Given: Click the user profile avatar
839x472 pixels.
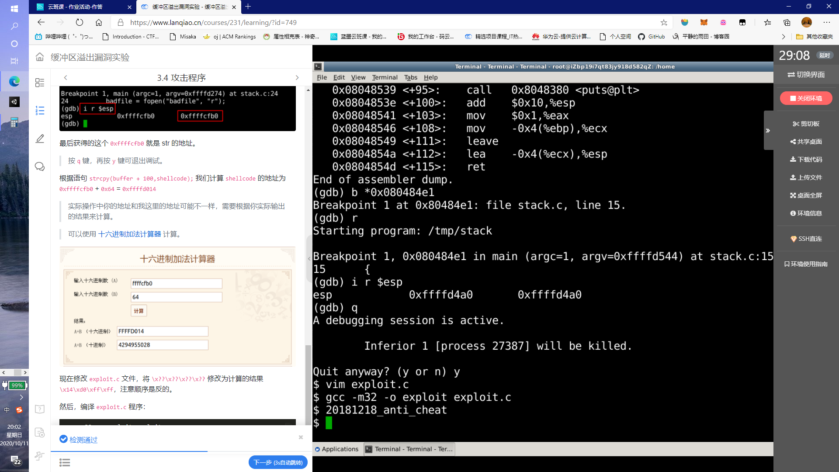Looking at the screenshot, I should pyautogui.click(x=807, y=22).
